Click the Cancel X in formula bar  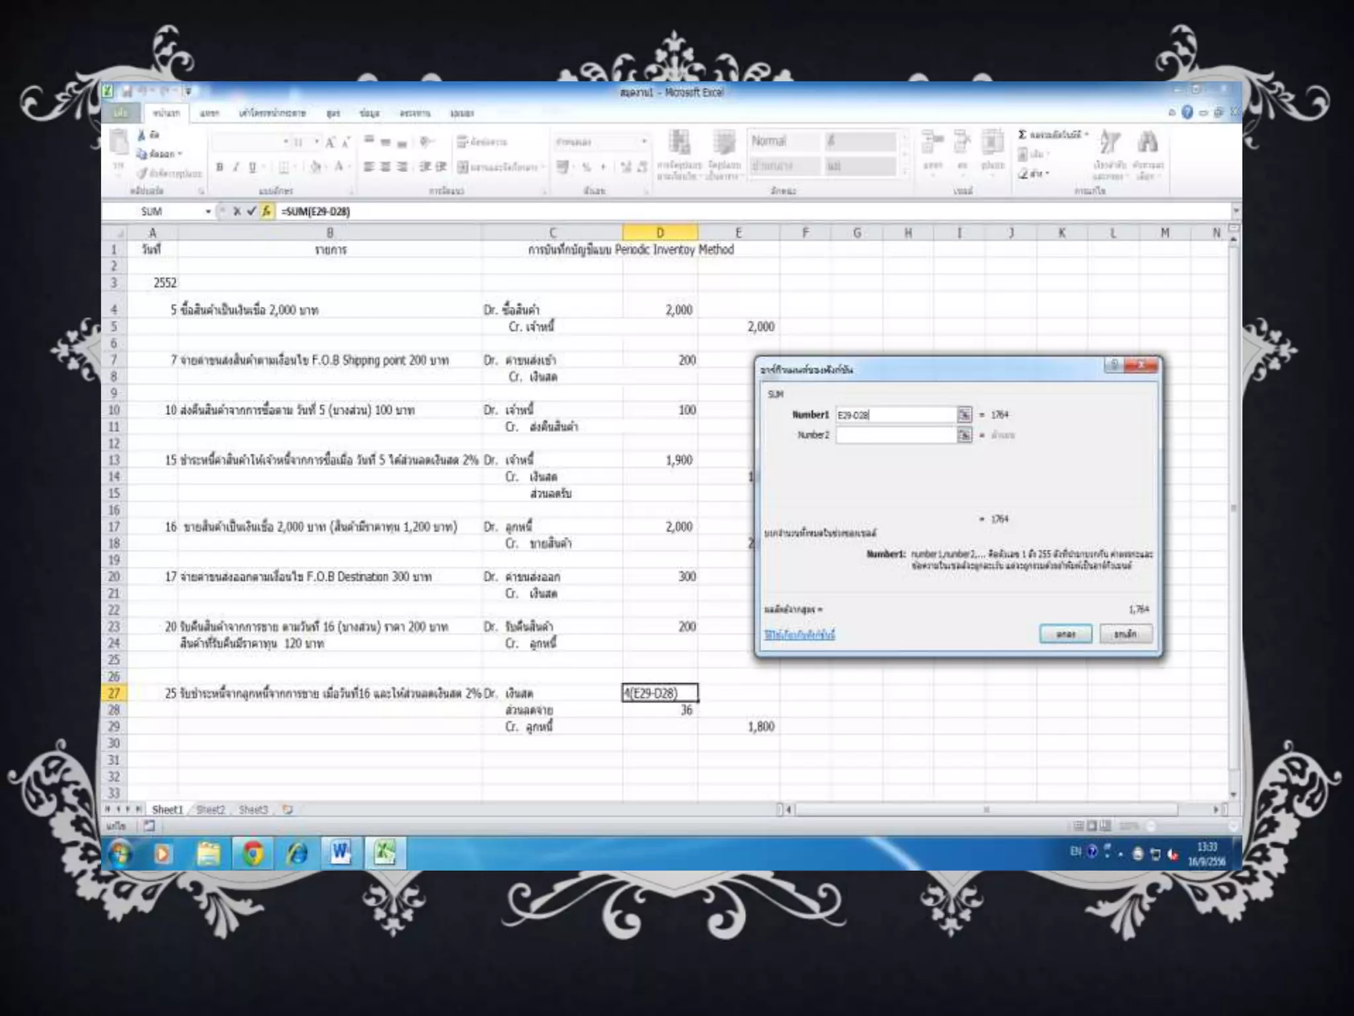(236, 211)
